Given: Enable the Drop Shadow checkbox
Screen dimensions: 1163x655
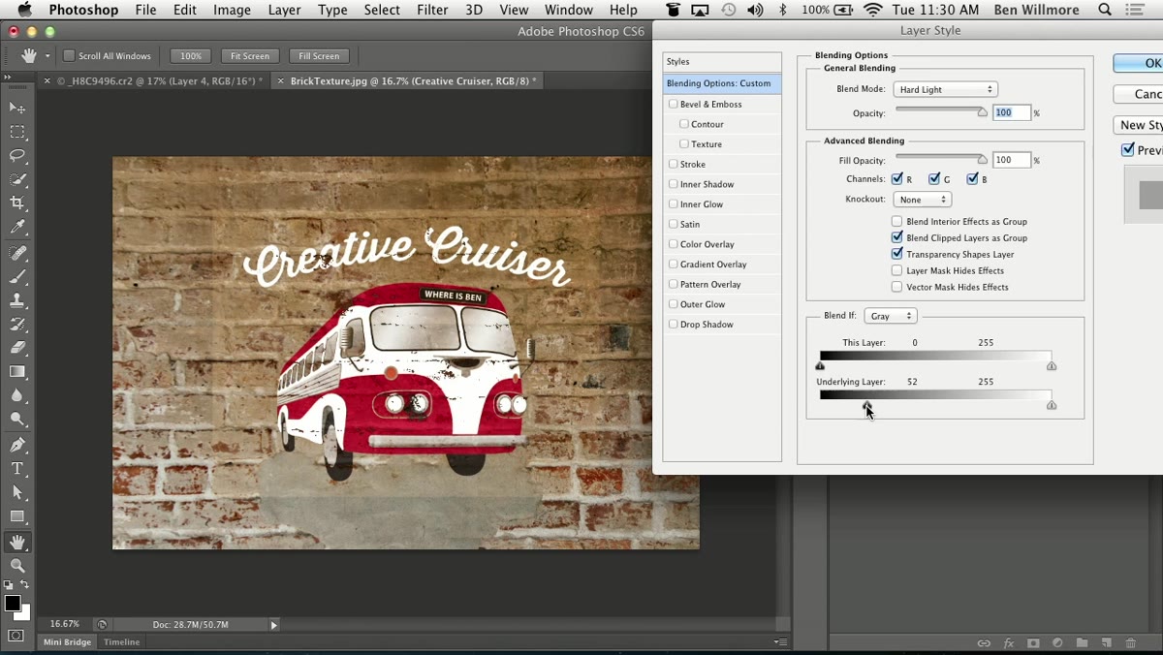Looking at the screenshot, I should click(674, 324).
